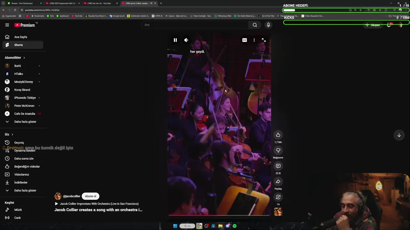Start voice search with microphone icon
The height and width of the screenshot is (230, 410).
pyautogui.click(x=268, y=25)
